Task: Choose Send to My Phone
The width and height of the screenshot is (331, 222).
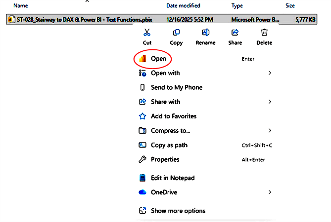Action: pos(176,87)
